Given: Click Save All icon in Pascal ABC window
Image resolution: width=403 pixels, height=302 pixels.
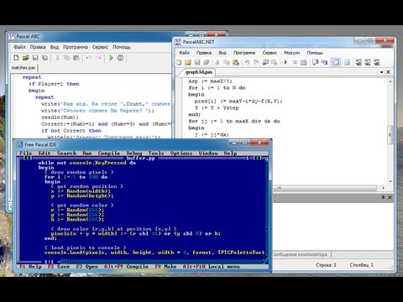Looking at the screenshot, I should [x=44, y=58].
